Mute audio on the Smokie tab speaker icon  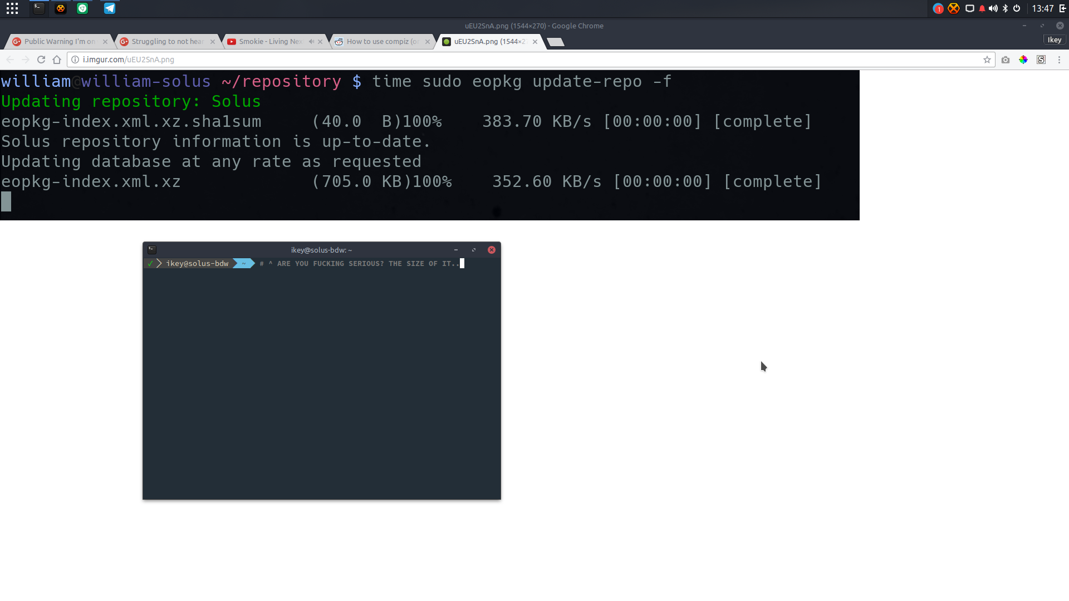click(311, 42)
